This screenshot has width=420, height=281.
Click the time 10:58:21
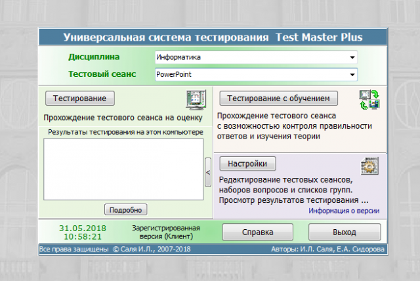click(83, 237)
